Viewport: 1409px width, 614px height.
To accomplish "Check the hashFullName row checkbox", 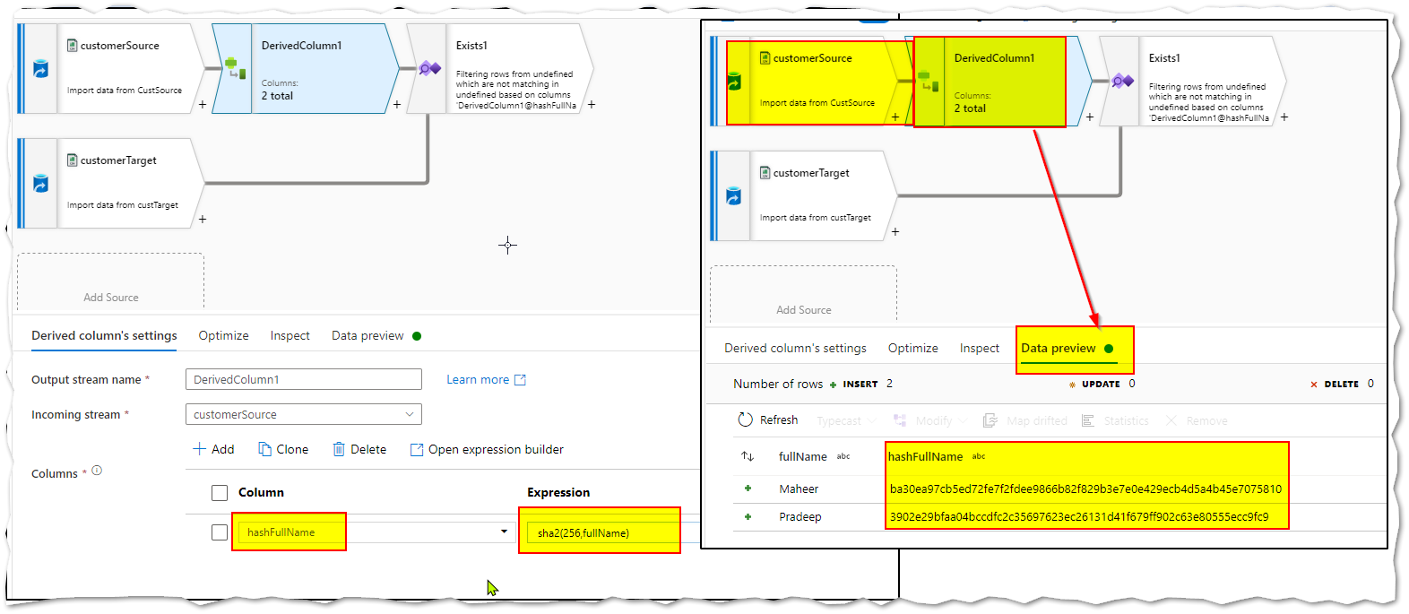I will (220, 532).
